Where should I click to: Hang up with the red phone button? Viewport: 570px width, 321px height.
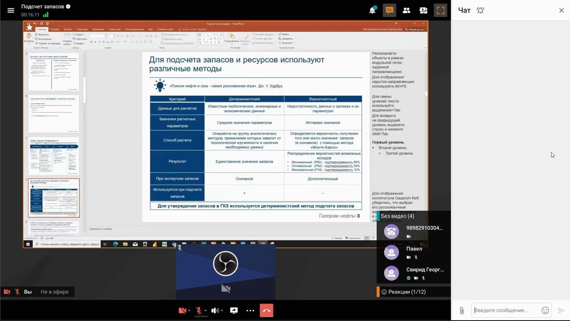click(266, 311)
